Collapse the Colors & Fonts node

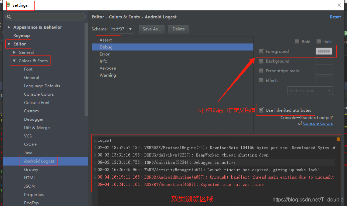[x=14, y=61]
